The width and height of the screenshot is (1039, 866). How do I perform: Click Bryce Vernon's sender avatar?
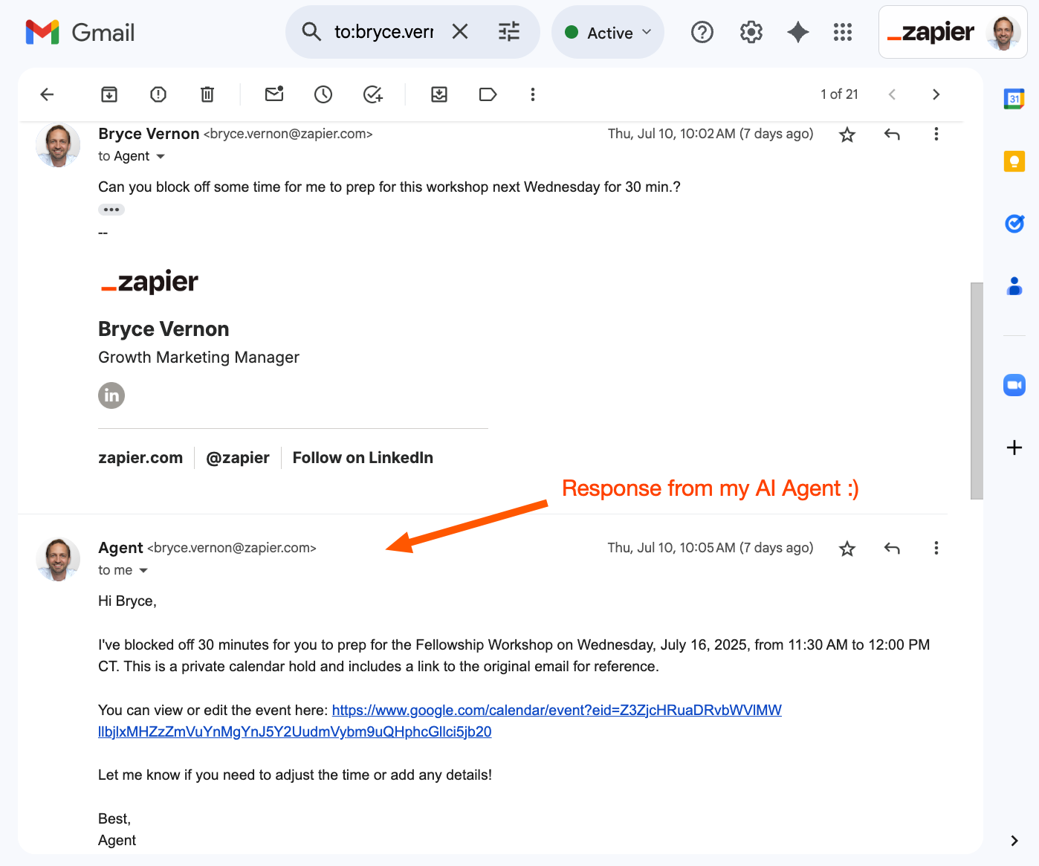click(58, 145)
